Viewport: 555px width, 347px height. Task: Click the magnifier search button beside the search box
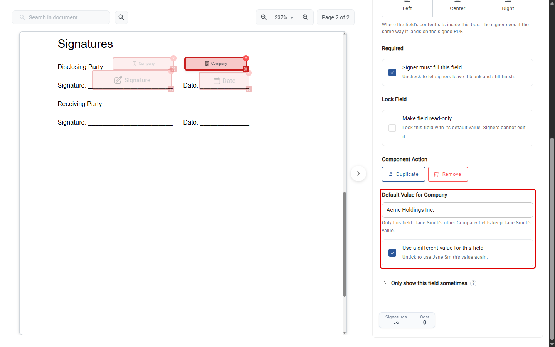(x=121, y=17)
